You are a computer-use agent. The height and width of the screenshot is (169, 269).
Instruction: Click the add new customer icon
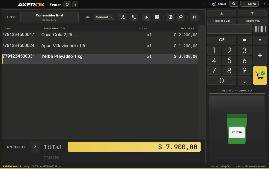point(133,17)
